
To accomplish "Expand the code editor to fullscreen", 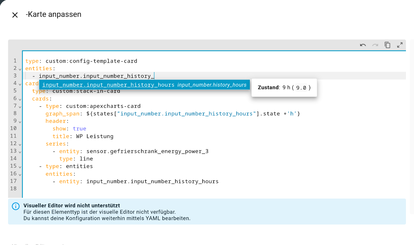I will point(400,45).
